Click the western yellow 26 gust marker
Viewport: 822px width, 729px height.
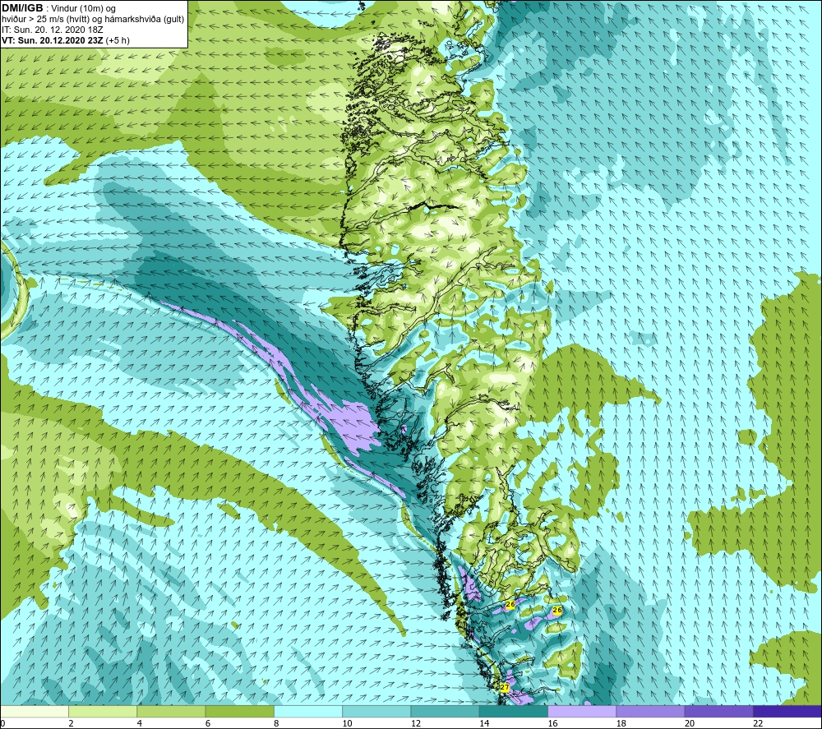tap(510, 604)
